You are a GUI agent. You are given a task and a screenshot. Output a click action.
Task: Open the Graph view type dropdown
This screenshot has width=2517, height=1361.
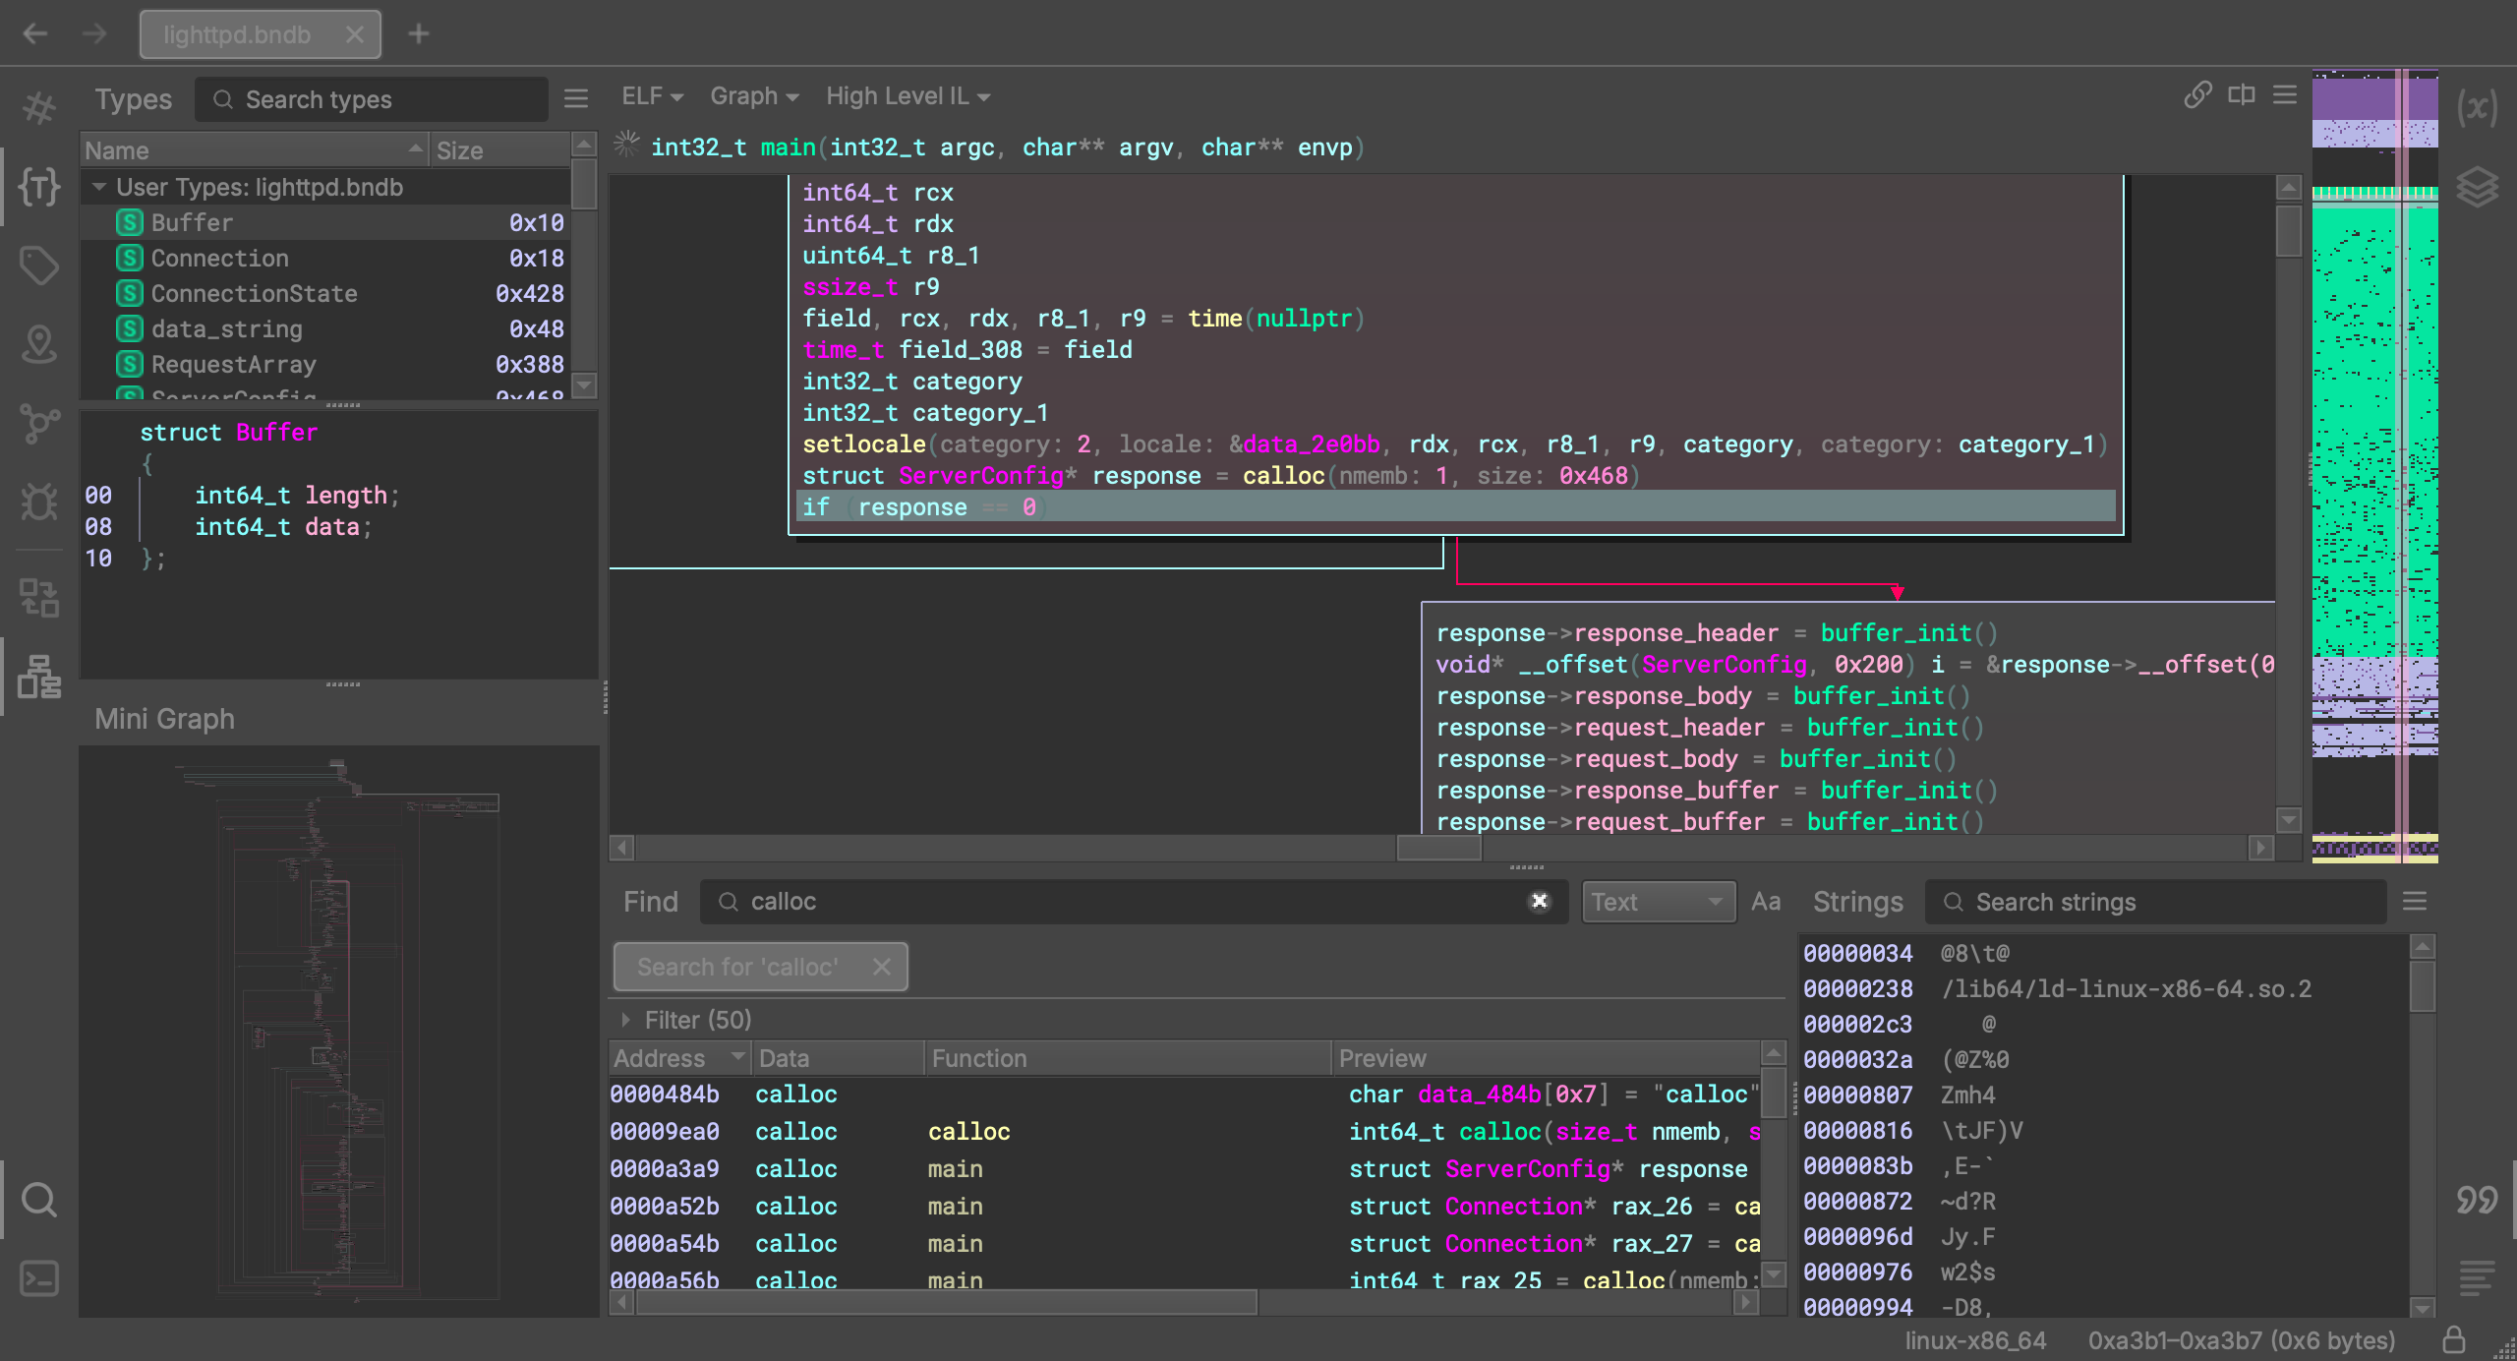click(754, 96)
